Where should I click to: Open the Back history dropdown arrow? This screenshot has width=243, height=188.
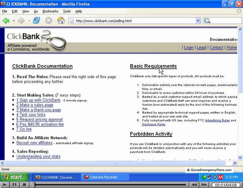click(14, 20)
